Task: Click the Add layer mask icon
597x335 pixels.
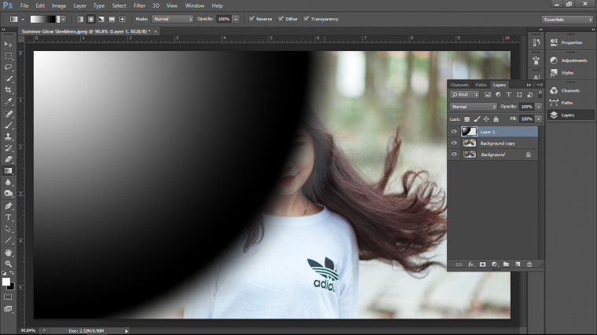Action: (482, 264)
